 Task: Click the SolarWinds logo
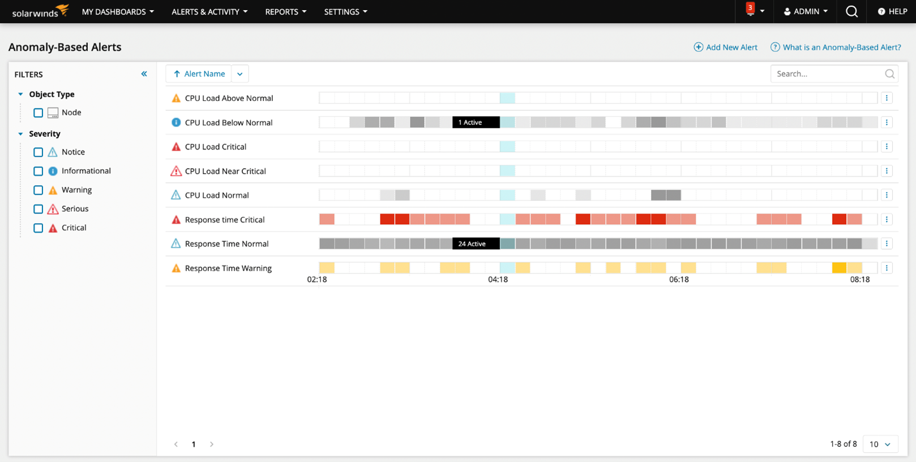pyautogui.click(x=40, y=11)
